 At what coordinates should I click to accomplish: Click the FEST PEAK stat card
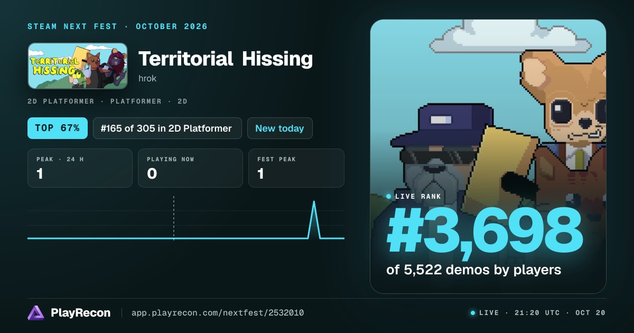296,168
